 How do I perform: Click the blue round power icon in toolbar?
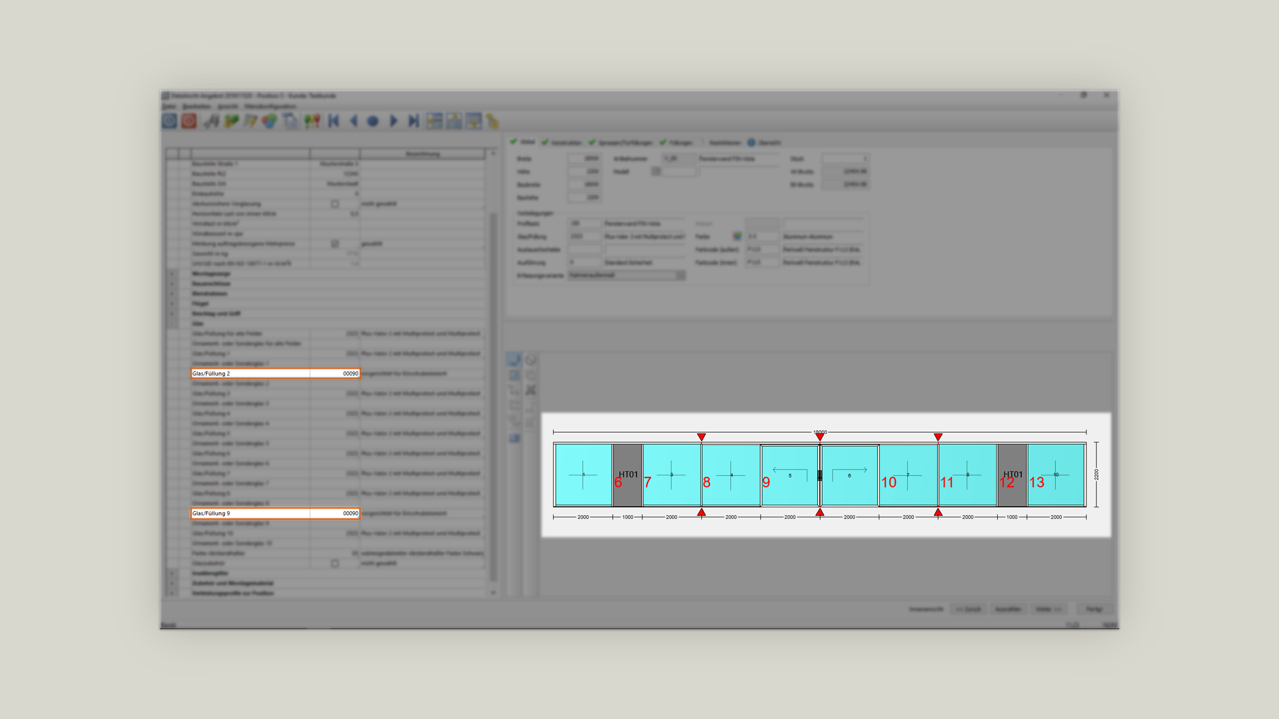169,120
